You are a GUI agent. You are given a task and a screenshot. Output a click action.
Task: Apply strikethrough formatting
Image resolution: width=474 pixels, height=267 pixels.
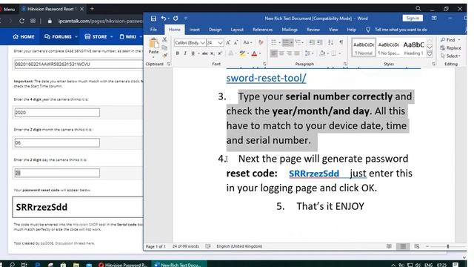pyautogui.click(x=204, y=53)
